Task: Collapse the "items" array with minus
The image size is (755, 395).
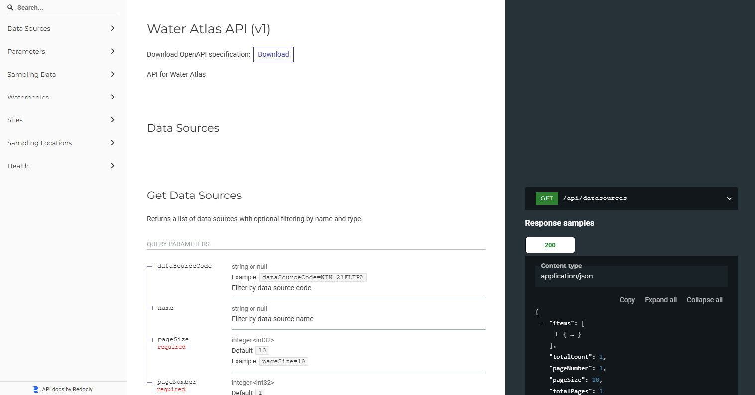Action: [542, 323]
